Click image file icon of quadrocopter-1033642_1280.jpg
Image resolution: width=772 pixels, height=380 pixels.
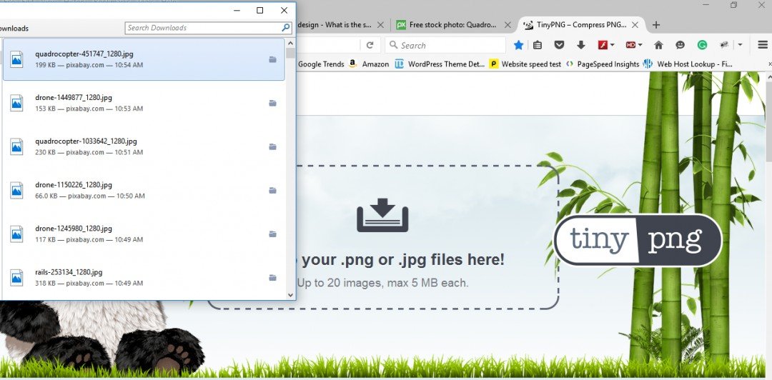(16, 146)
